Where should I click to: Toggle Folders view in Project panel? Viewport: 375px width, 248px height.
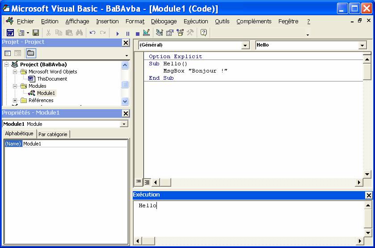point(30,53)
